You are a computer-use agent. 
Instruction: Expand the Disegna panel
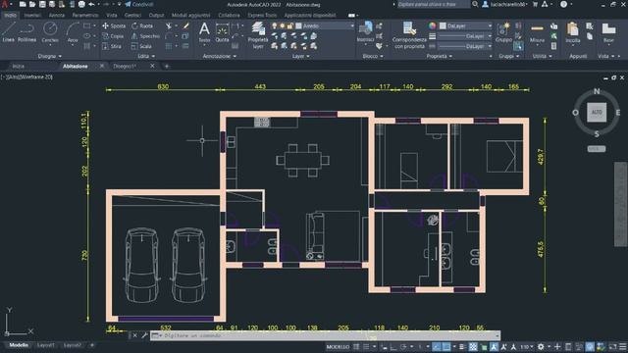pos(50,57)
